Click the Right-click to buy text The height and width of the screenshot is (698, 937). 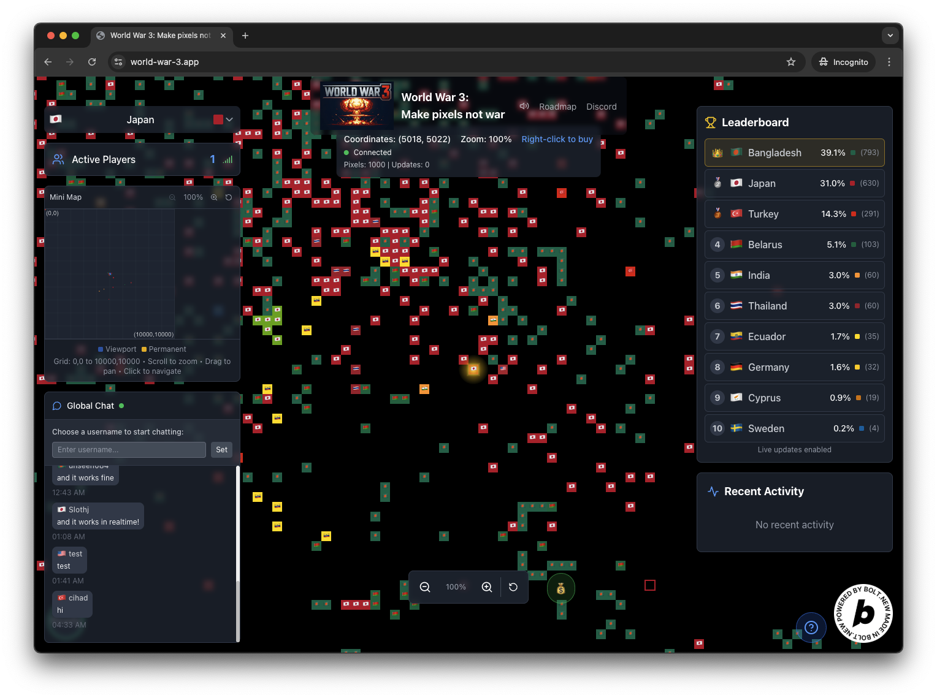557,139
